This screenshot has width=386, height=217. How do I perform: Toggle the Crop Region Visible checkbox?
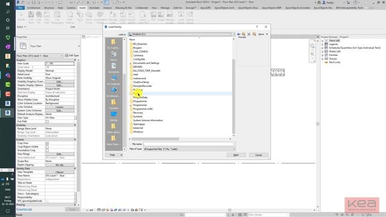47,147
